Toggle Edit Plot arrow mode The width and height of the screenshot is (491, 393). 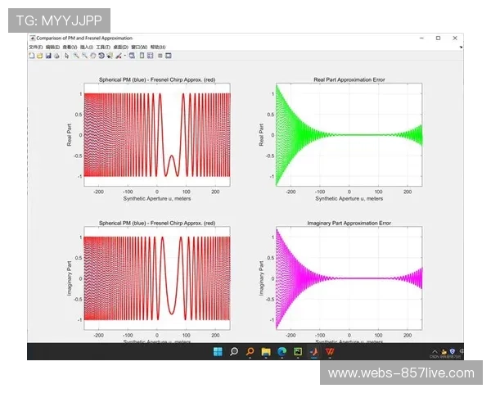(x=66, y=55)
